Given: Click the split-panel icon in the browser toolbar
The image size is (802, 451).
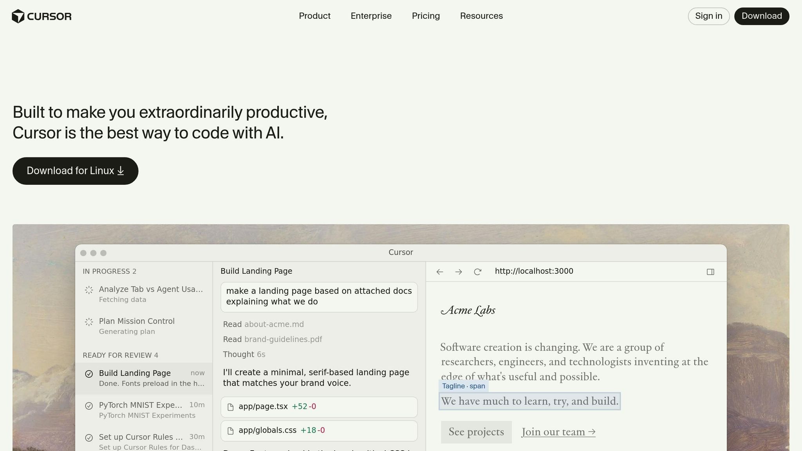Looking at the screenshot, I should click(710, 271).
